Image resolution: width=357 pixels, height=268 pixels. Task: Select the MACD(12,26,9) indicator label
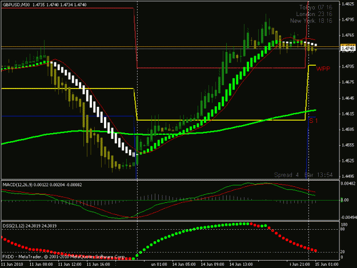[18, 185]
